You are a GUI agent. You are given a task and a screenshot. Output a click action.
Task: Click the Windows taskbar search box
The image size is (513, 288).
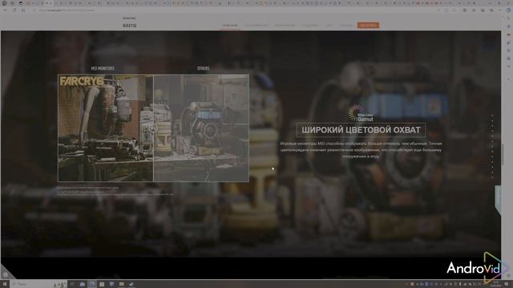pos(38,284)
